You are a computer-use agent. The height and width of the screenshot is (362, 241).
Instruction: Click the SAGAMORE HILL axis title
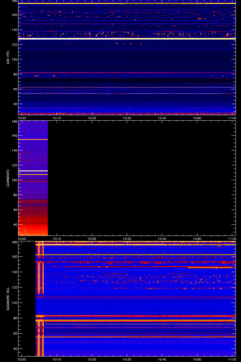tap(8, 298)
